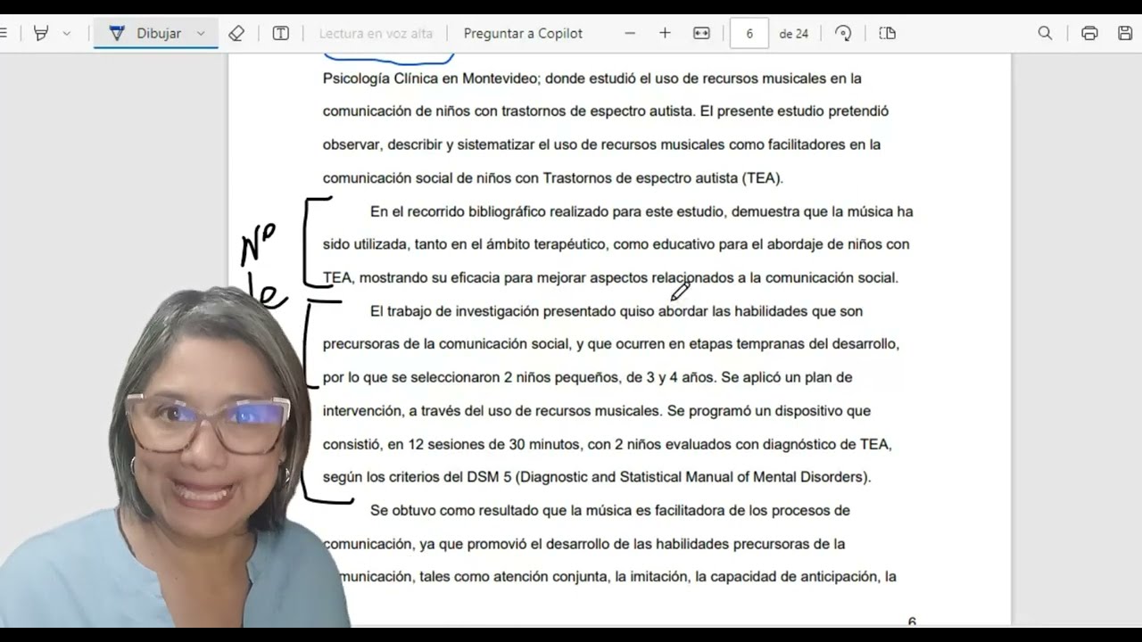
Task: Click the text 'El trabajo de investigación presentado'
Action: [x=492, y=311]
